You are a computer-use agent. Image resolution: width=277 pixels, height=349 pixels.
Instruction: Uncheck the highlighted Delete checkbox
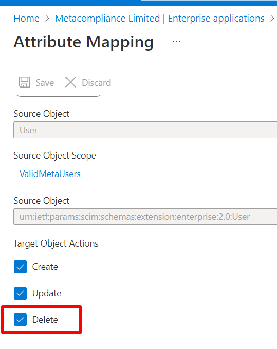coord(20,320)
